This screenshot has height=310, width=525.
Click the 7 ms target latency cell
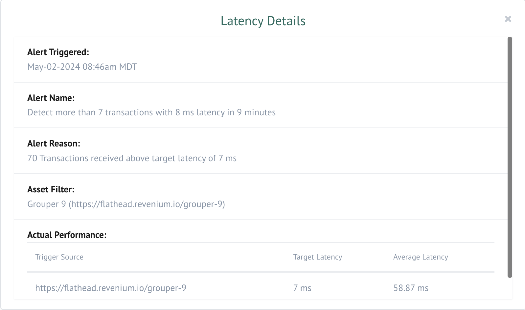coord(302,288)
